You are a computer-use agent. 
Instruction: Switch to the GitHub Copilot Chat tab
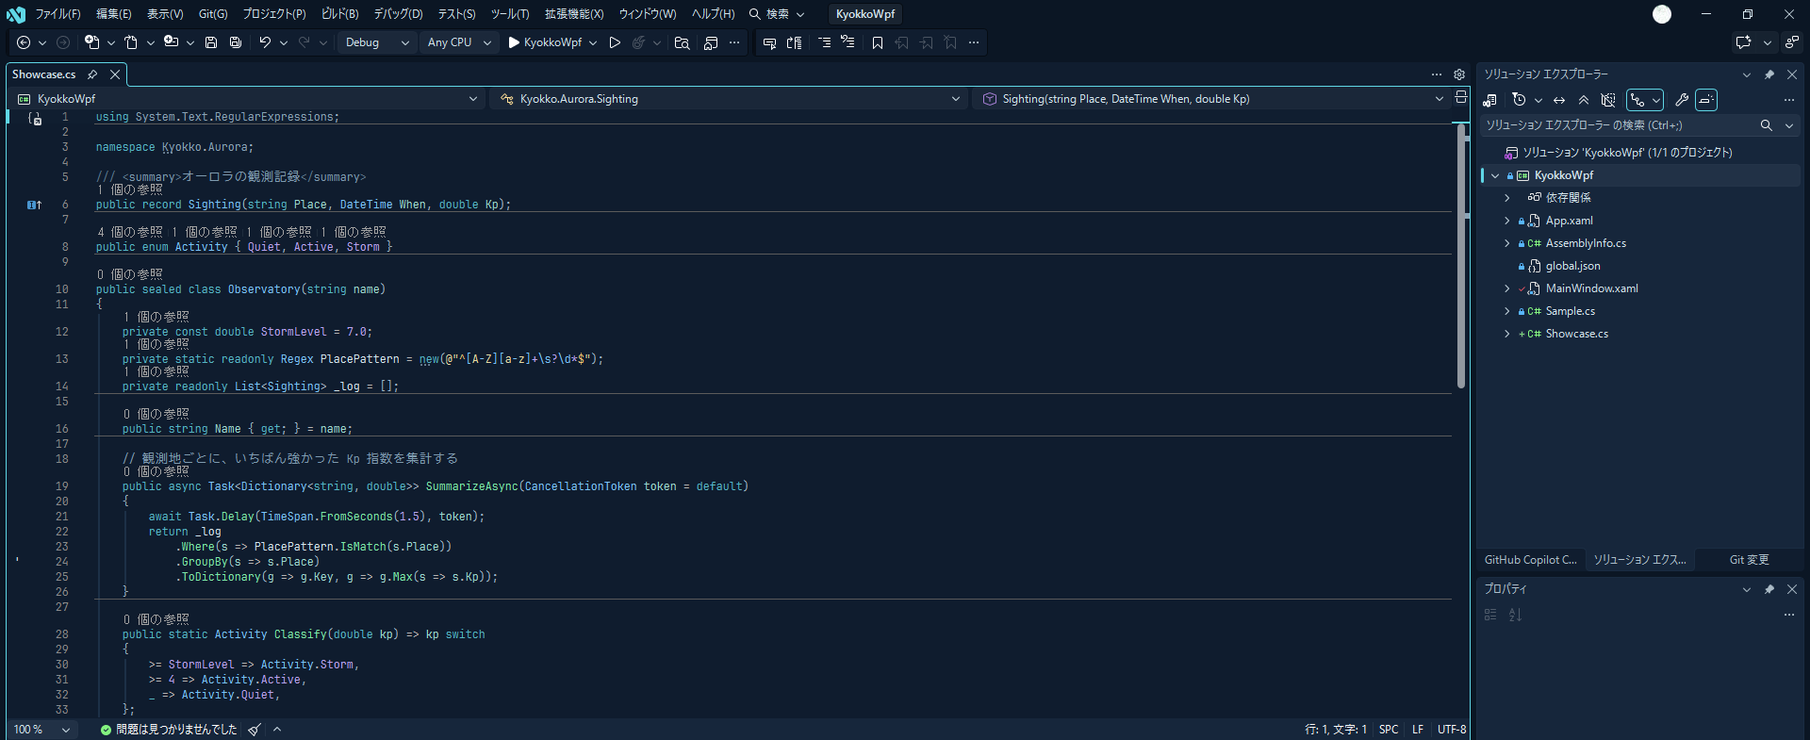tap(1530, 560)
